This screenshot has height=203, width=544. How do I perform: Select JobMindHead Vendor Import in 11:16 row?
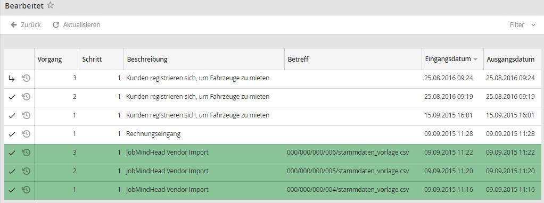(x=167, y=190)
